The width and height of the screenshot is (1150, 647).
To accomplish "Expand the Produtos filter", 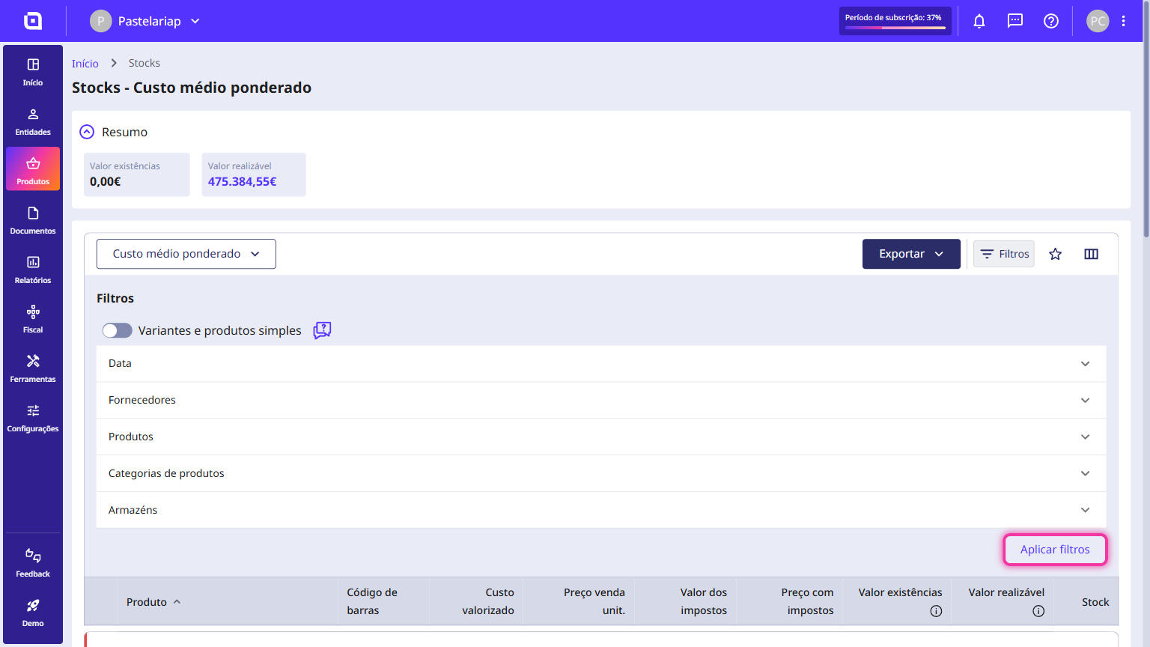I will coord(601,437).
